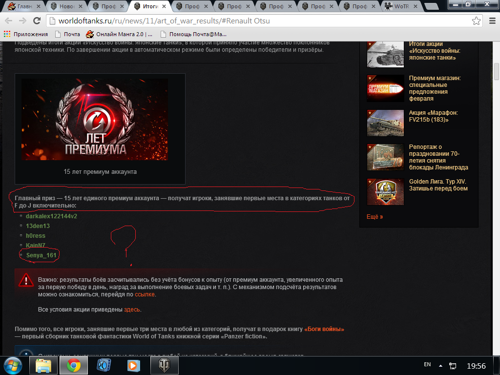Open player Senya_161 profile
The width and height of the screenshot is (500, 375).
coord(41,255)
